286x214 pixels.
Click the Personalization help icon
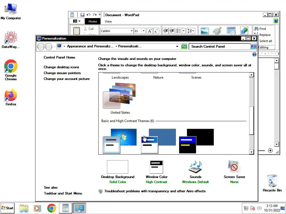(x=254, y=54)
